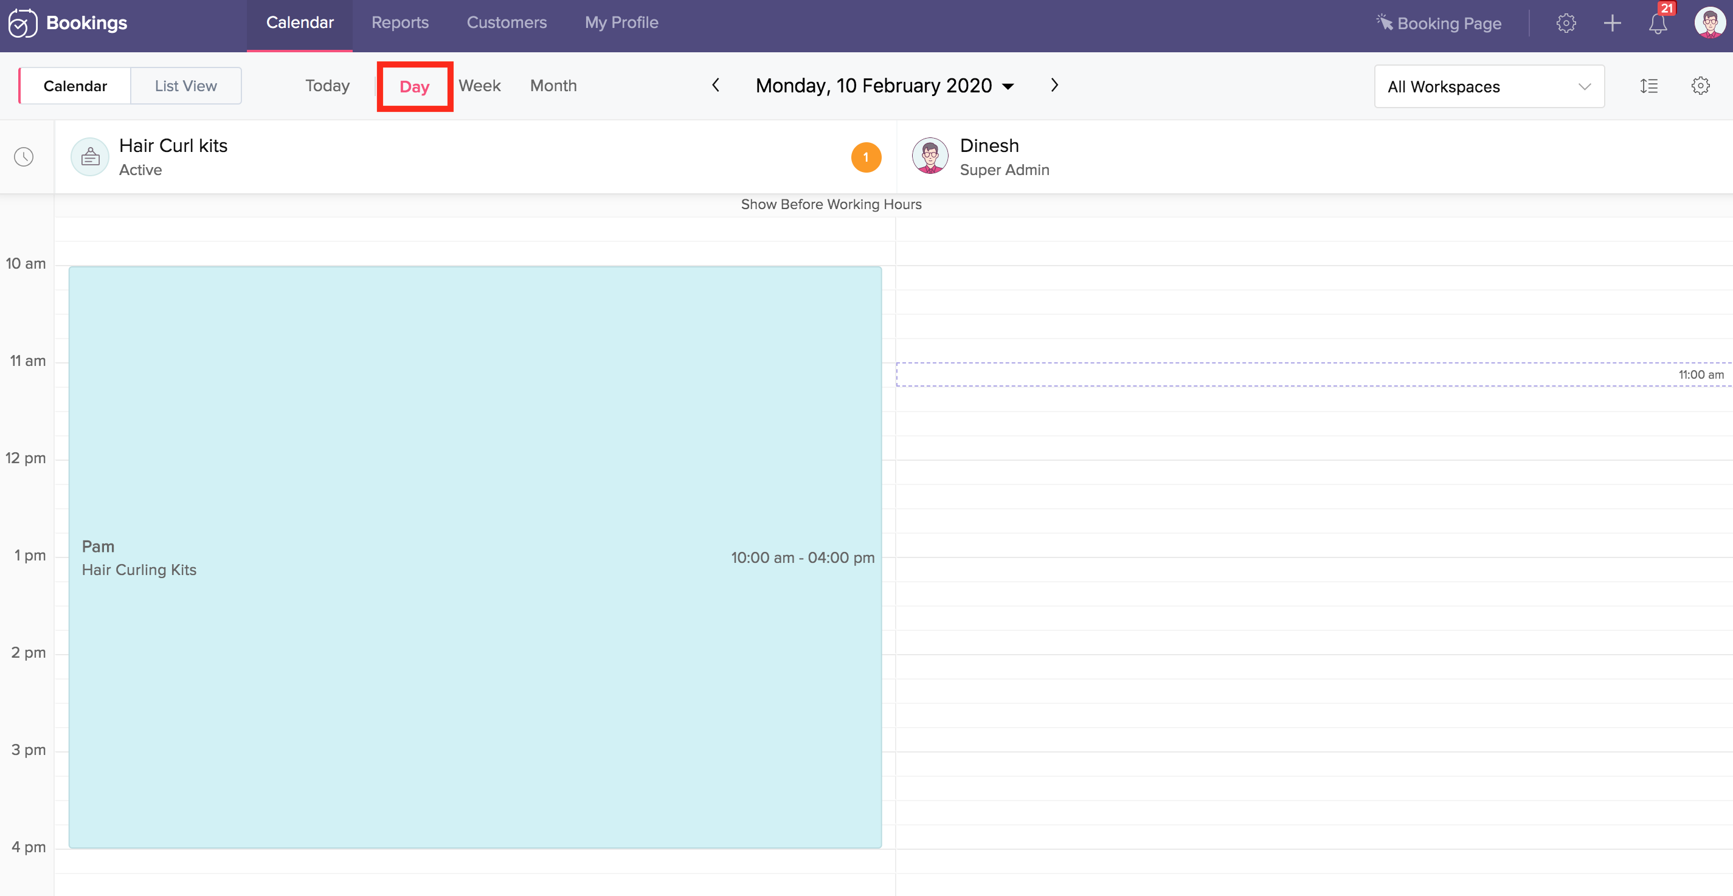The height and width of the screenshot is (896, 1733).
Task: Open notifications bell with 21 badge
Action: click(x=1658, y=24)
